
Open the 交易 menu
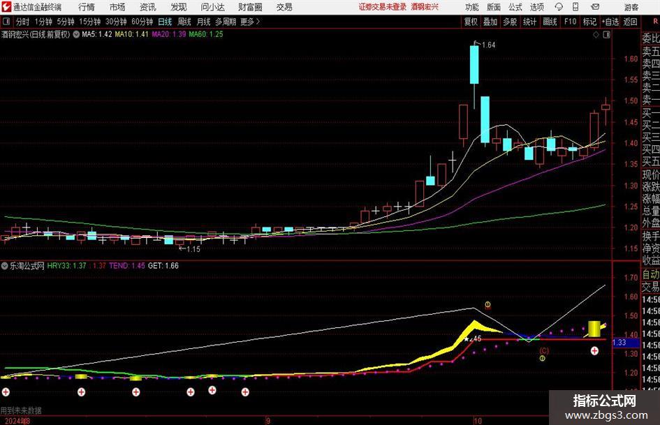pyautogui.click(x=284, y=7)
